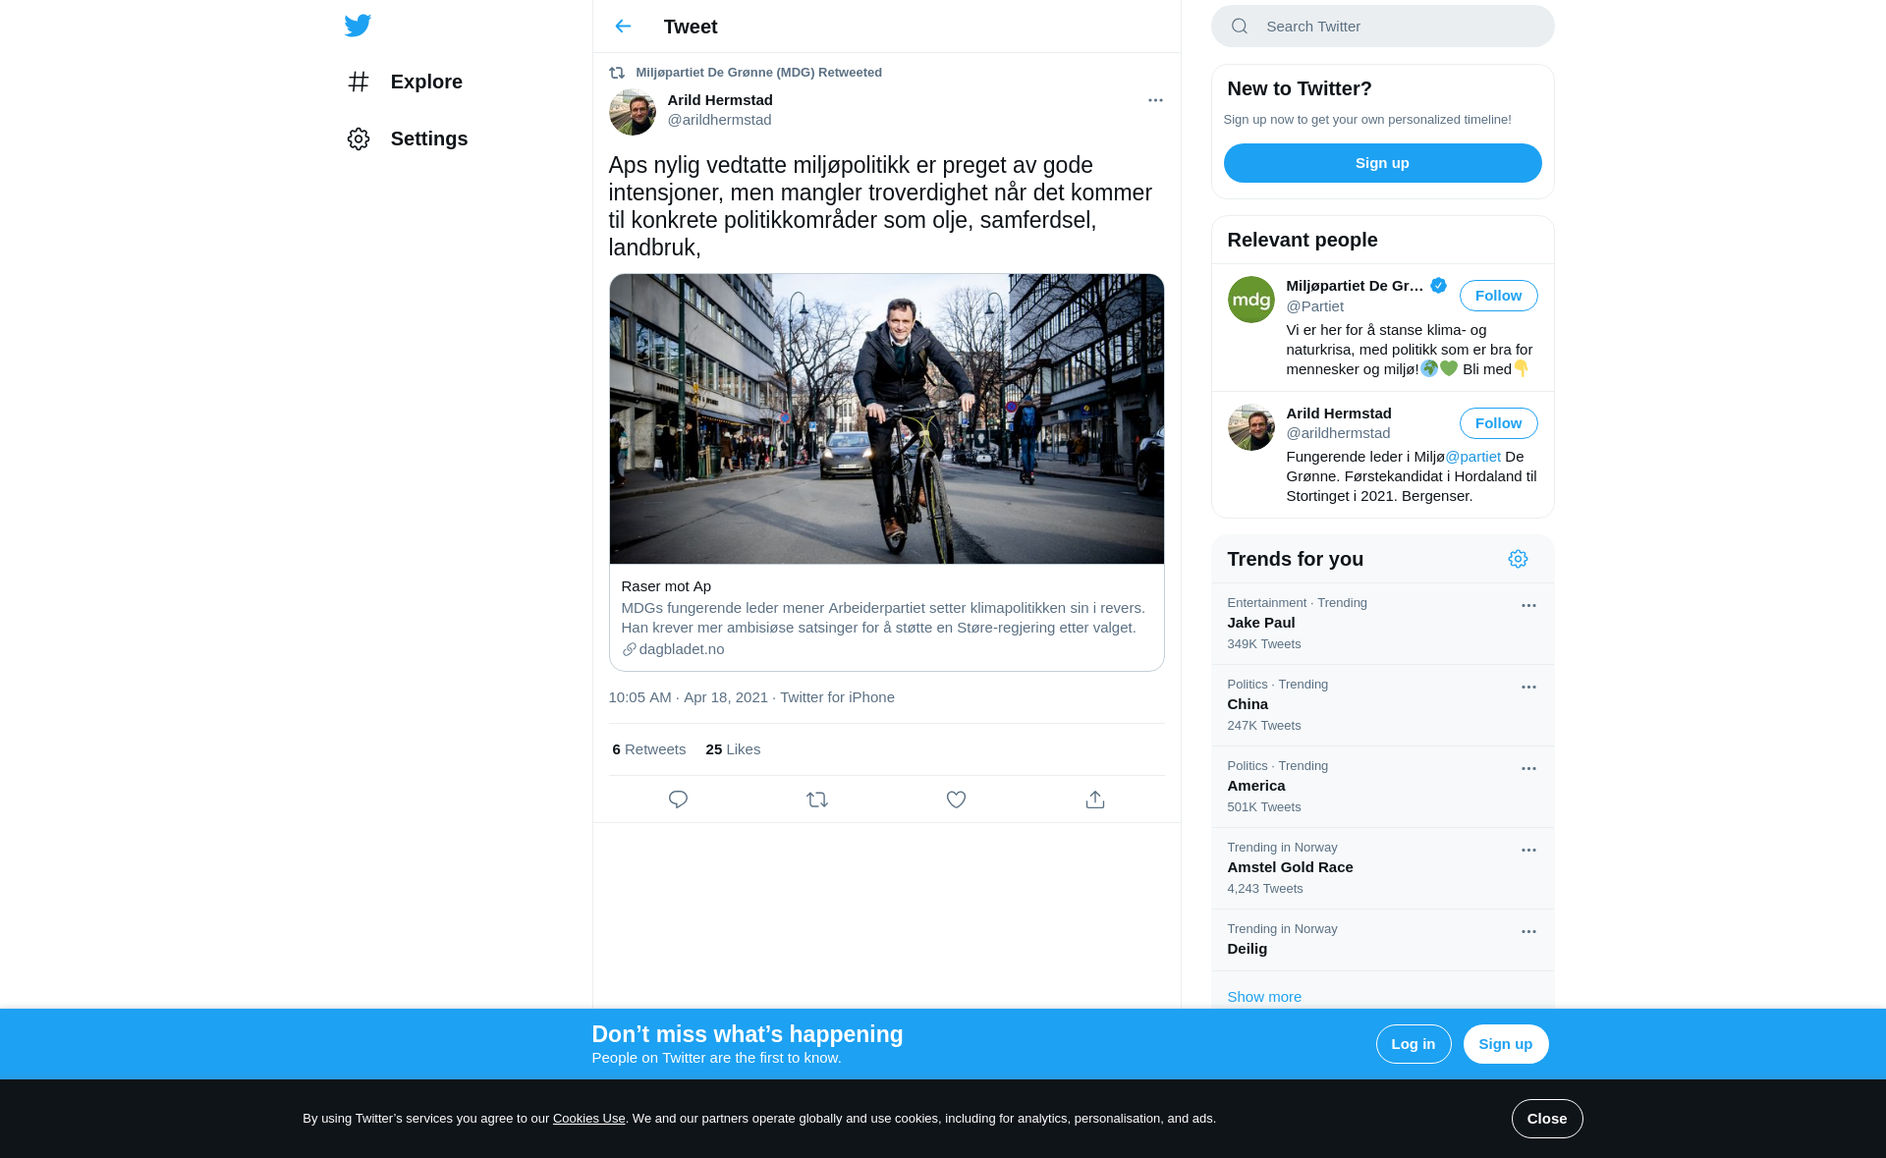The height and width of the screenshot is (1158, 1886).
Task: Open the cyclist article photo
Action: pos(887,419)
